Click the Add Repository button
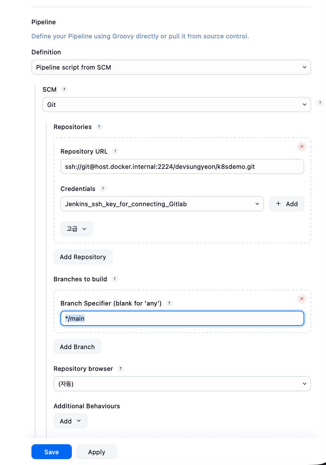The image size is (326, 465). click(83, 257)
